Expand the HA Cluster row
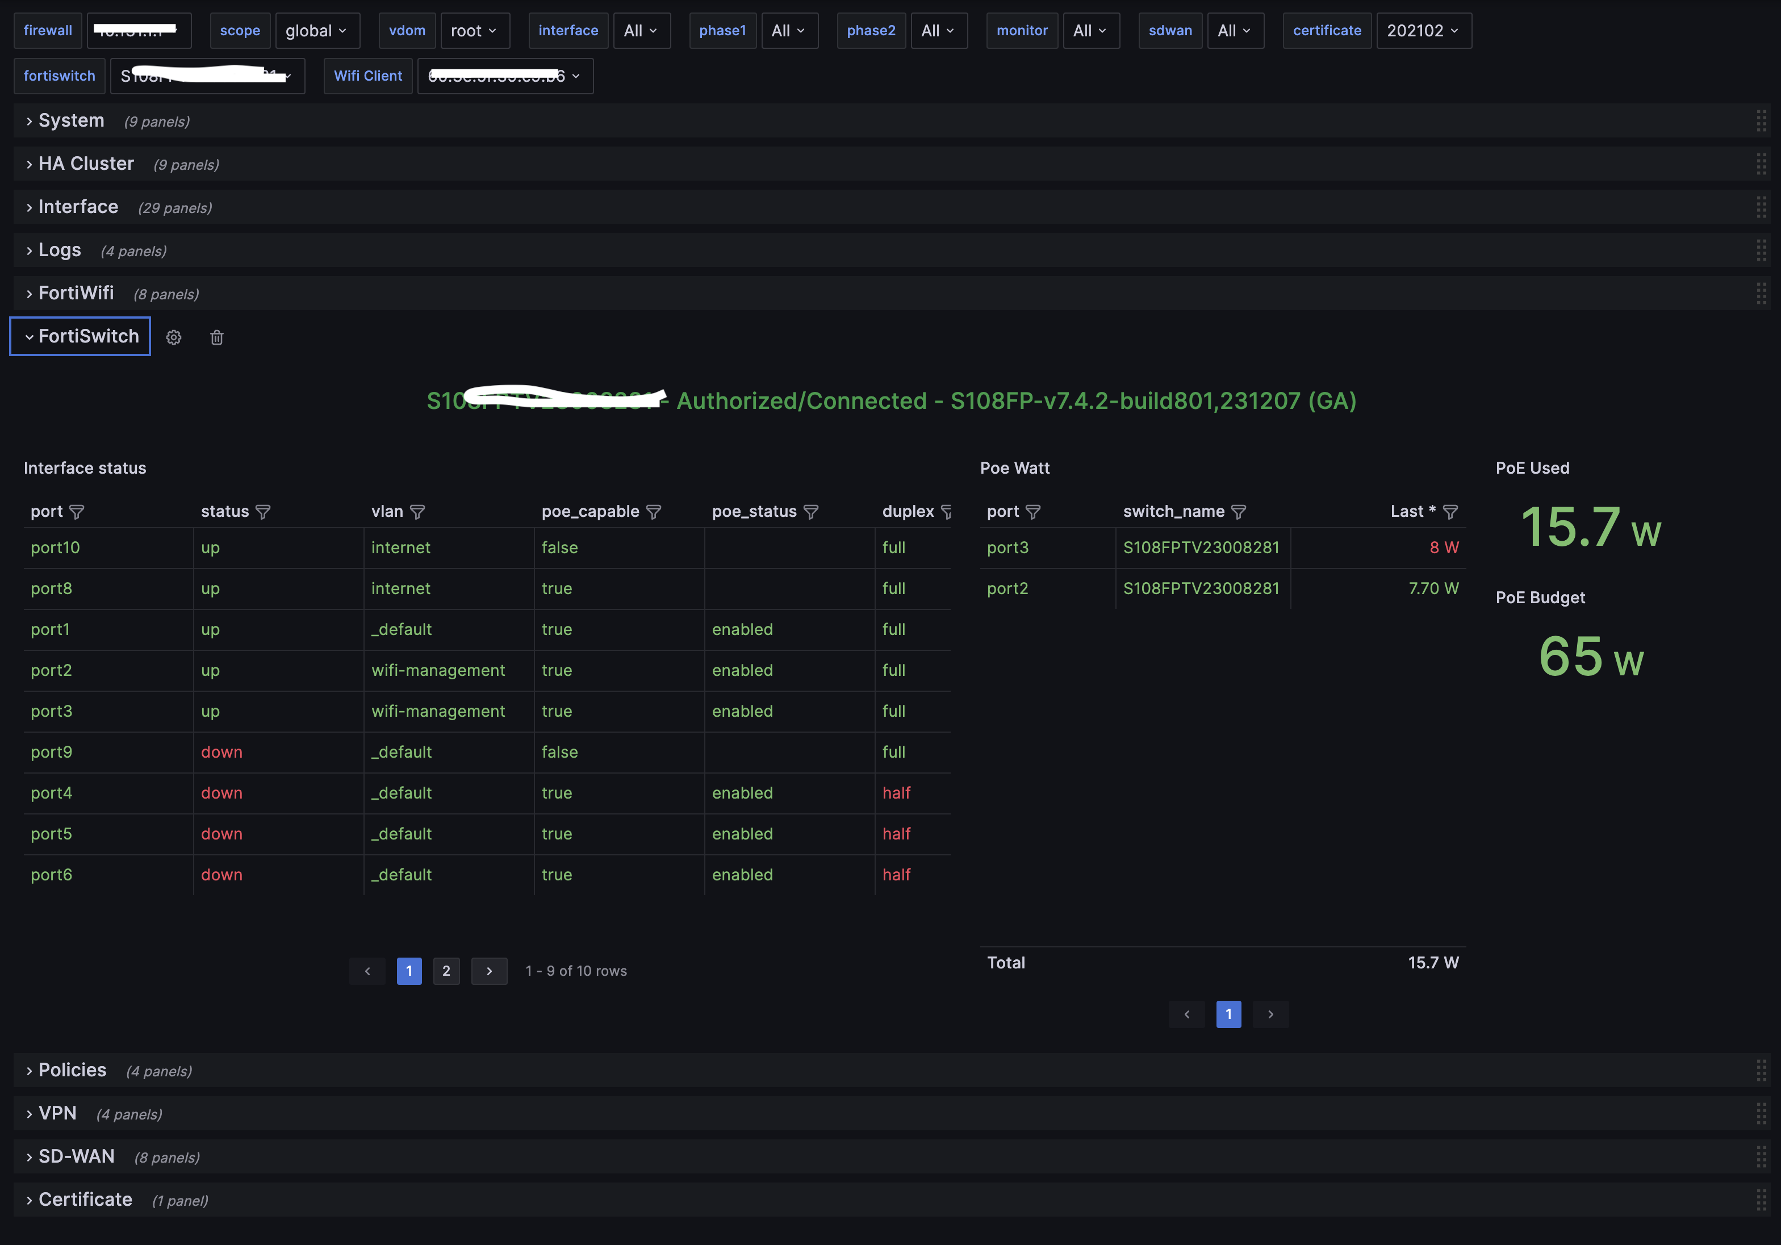 pyautogui.click(x=86, y=164)
